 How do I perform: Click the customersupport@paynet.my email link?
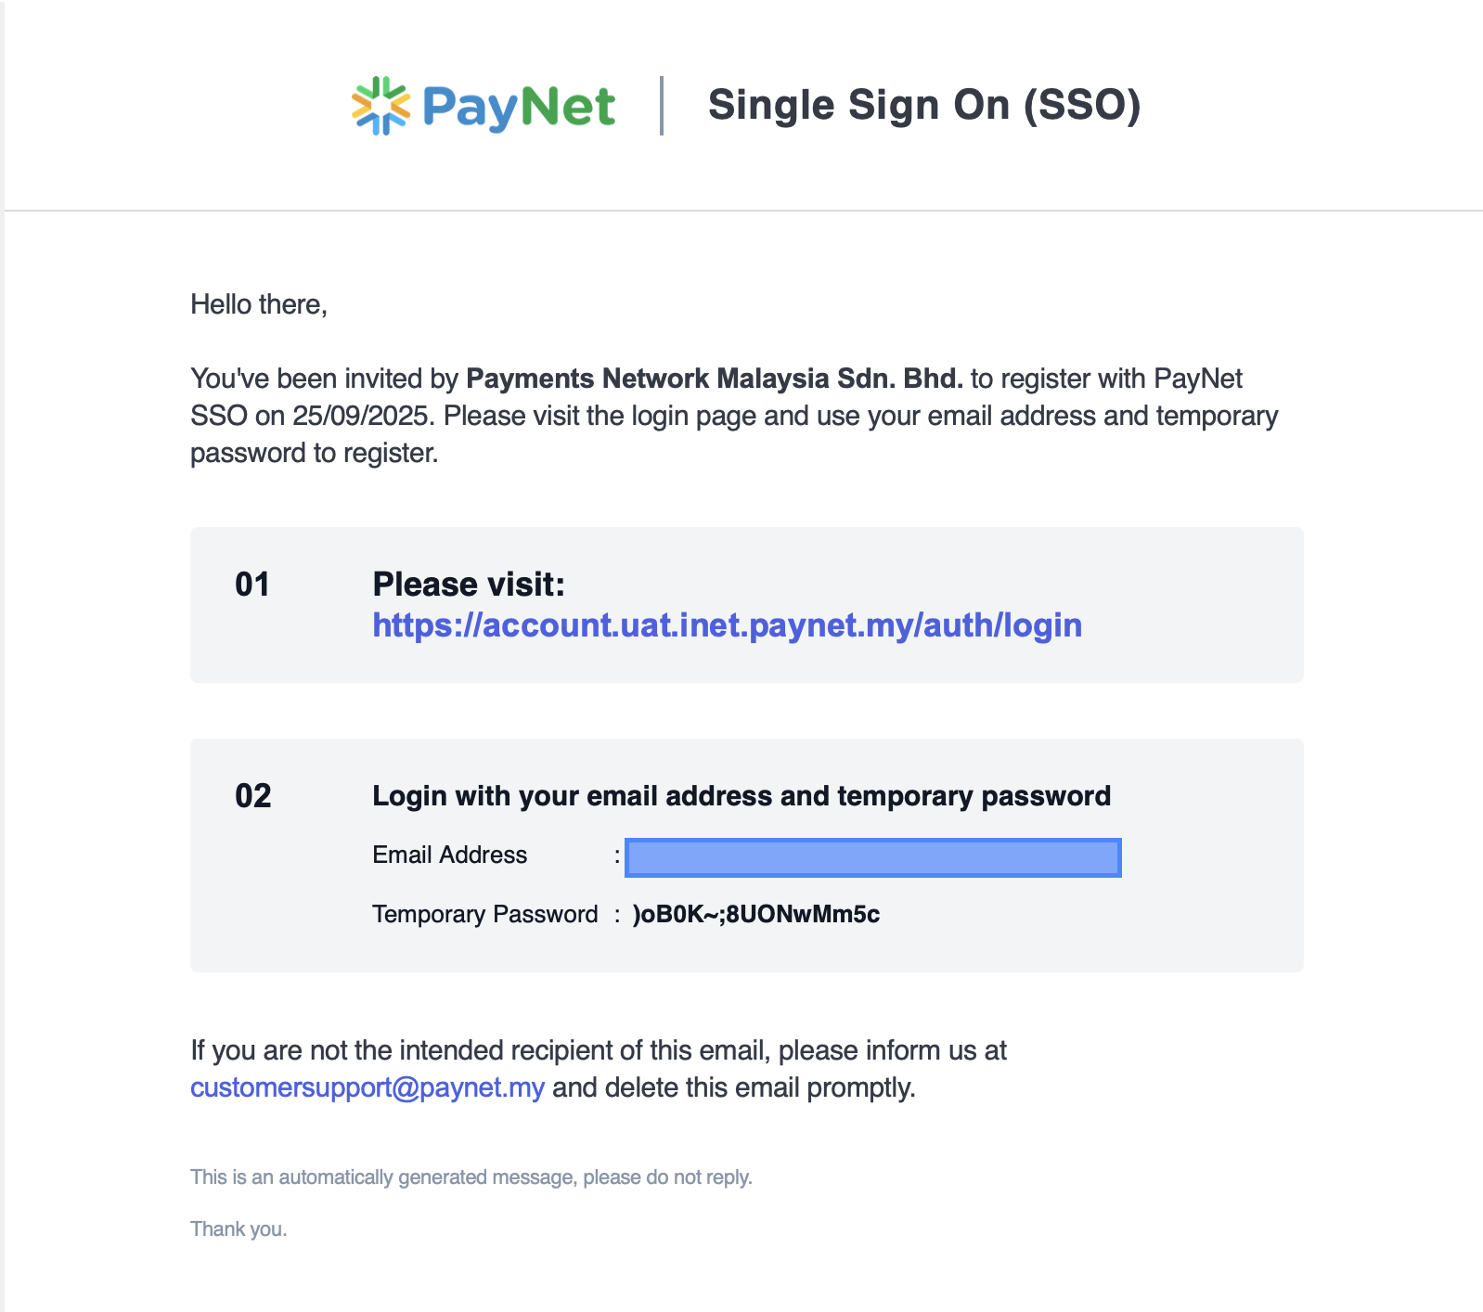(368, 1087)
